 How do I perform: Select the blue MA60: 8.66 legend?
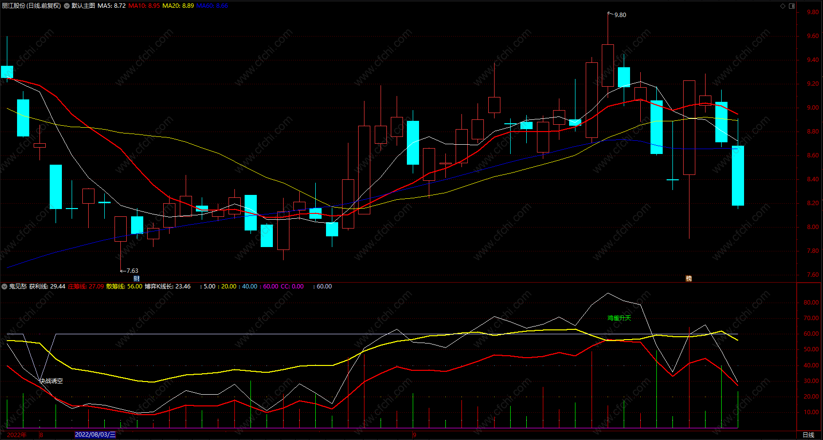click(212, 6)
